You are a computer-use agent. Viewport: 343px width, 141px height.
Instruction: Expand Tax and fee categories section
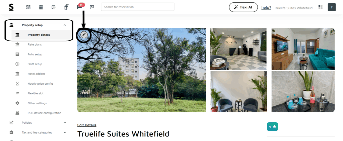[65, 133]
